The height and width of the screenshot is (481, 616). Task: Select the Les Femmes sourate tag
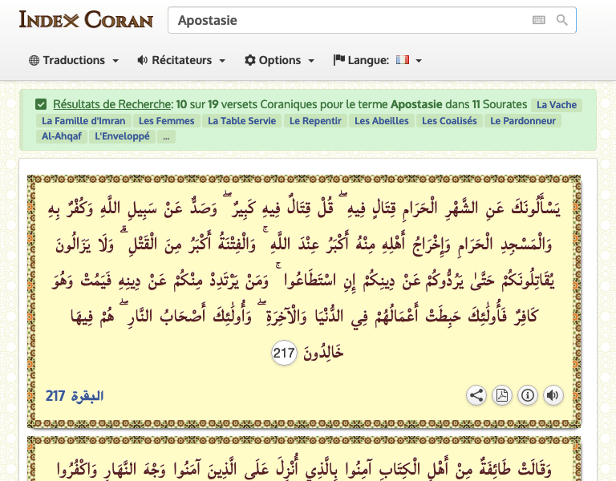[x=166, y=121]
